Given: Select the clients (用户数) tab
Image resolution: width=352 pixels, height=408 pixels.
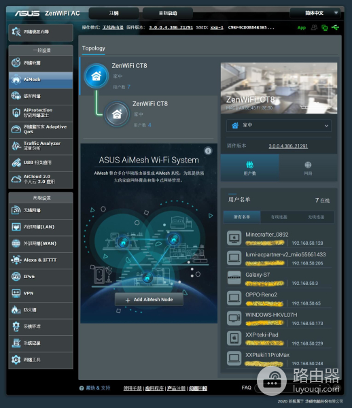Looking at the screenshot, I should 250,167.
